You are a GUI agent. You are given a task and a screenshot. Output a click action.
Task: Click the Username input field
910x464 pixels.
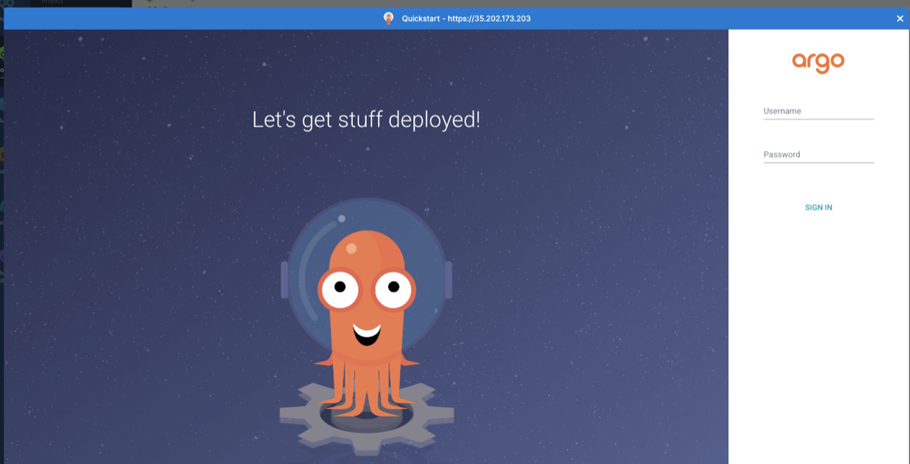point(818,111)
